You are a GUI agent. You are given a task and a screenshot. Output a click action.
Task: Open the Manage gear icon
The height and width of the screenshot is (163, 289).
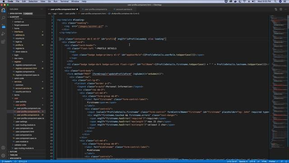tap(3, 156)
